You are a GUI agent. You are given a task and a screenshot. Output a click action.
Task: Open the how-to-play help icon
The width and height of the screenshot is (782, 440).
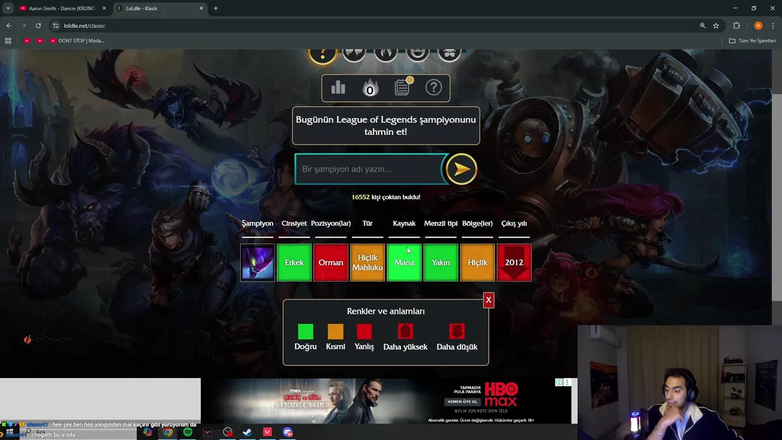pyautogui.click(x=433, y=88)
